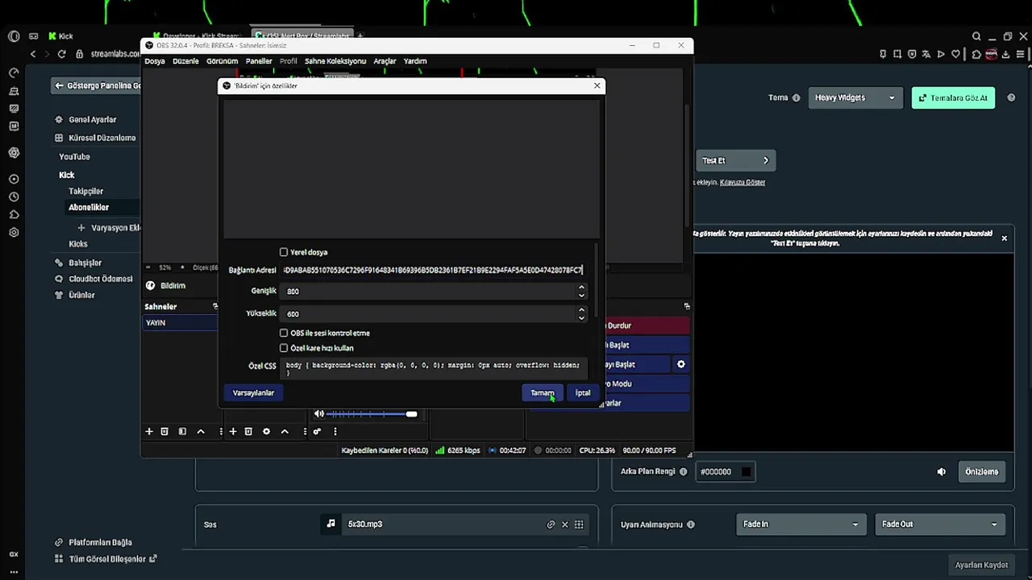
Task: Select the YAYIN scene
Action: coord(180,323)
